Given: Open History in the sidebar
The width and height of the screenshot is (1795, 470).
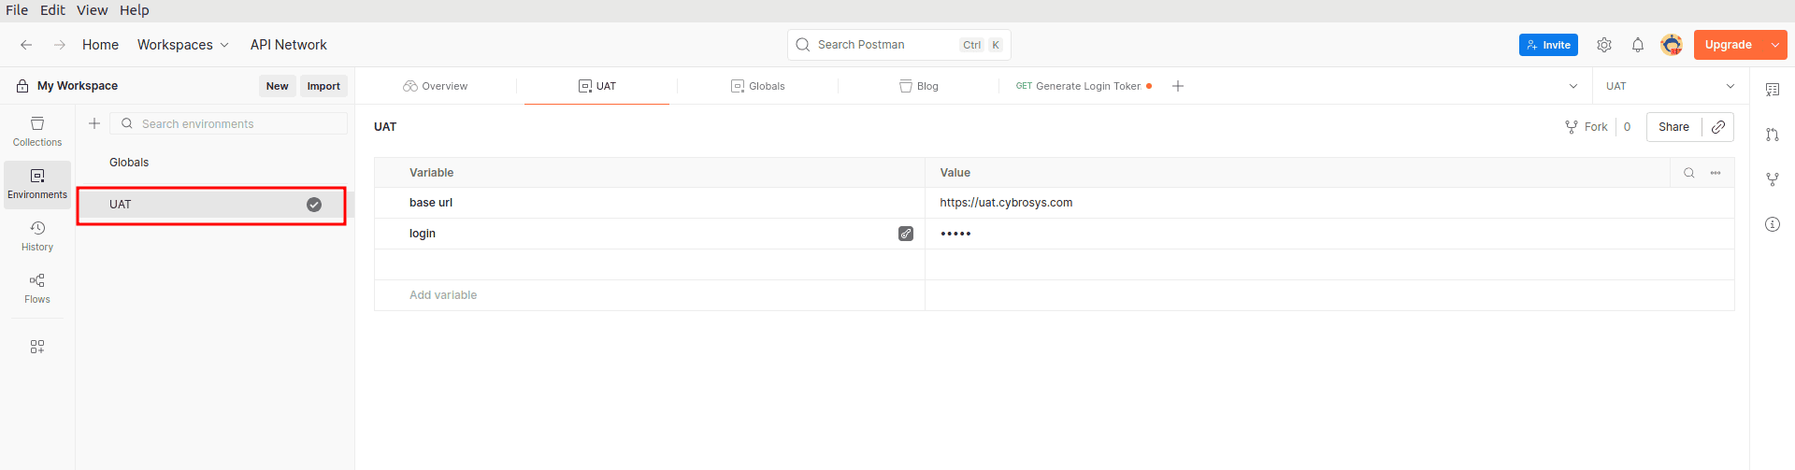Looking at the screenshot, I should 37,236.
